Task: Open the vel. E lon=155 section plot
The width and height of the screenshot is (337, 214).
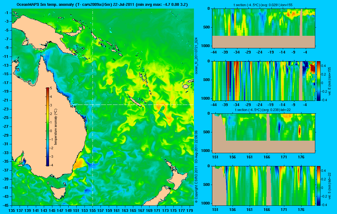Action: pos(264,81)
